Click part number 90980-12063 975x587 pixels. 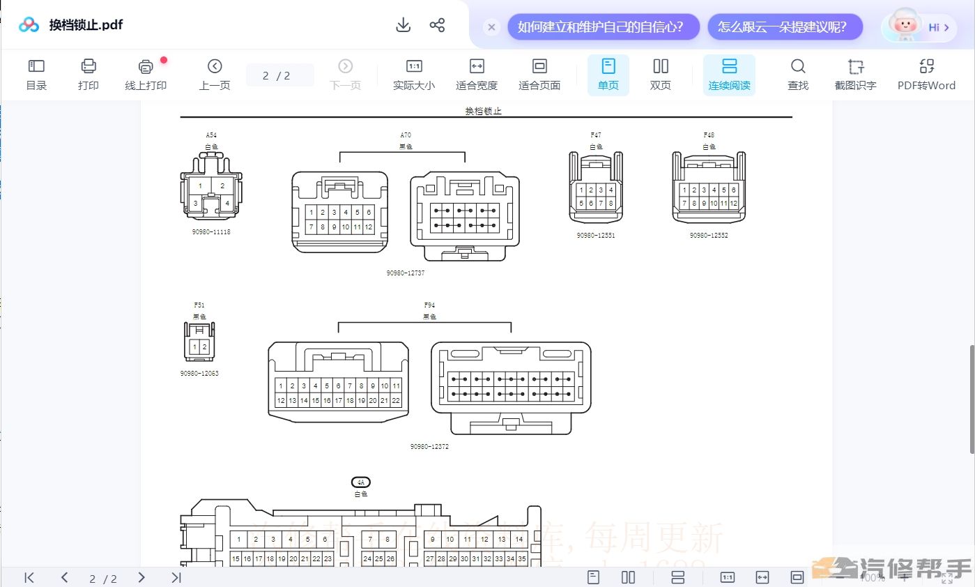199,373
